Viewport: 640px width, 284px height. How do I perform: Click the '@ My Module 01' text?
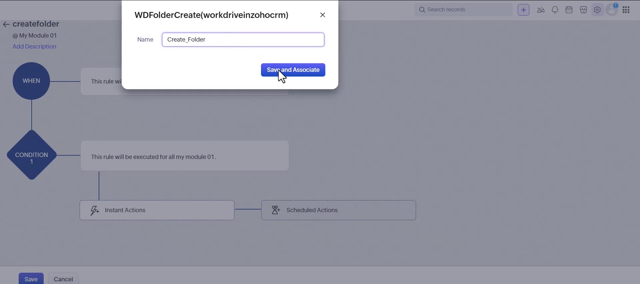click(x=35, y=36)
